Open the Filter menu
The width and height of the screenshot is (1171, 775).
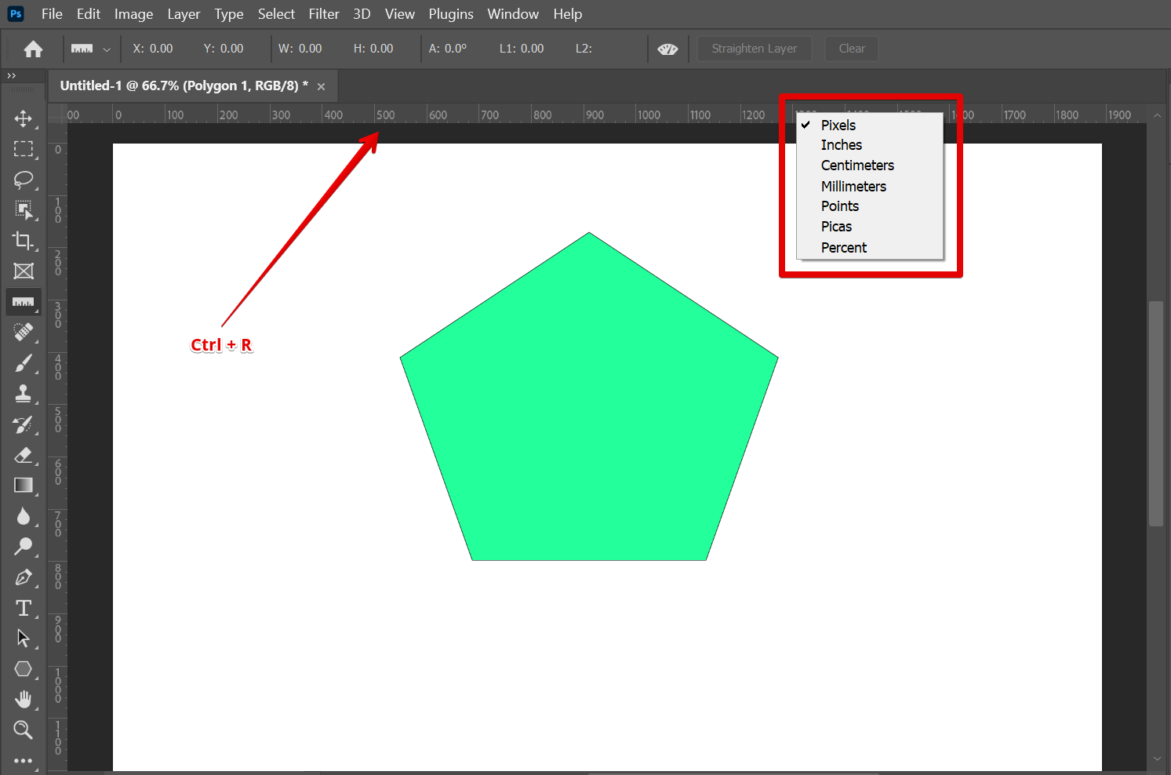pyautogui.click(x=324, y=13)
